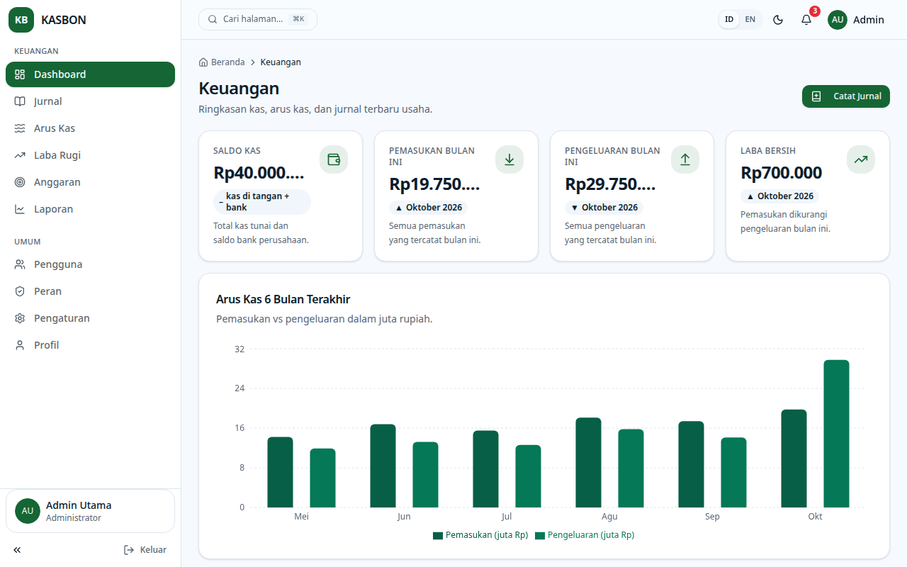Viewport: 907px width, 567px height.
Task: Click the Mei Pemasukan bar in chart
Action: point(280,472)
